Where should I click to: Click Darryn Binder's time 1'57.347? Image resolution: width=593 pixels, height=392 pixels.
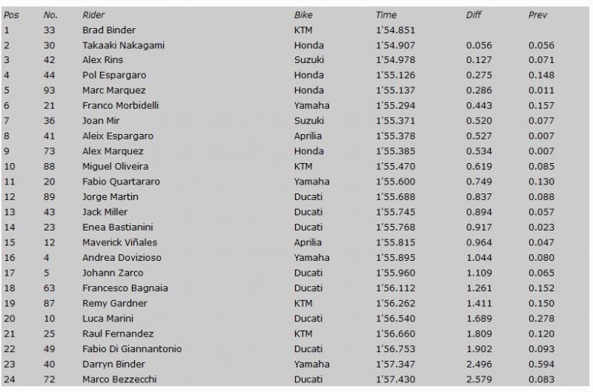395,364
